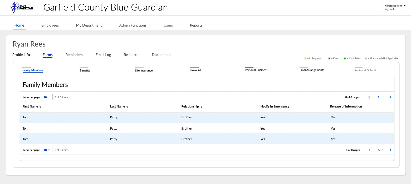The height and width of the screenshot is (184, 411).
Task: Sort by Last Name column arrows
Action: click(127, 107)
